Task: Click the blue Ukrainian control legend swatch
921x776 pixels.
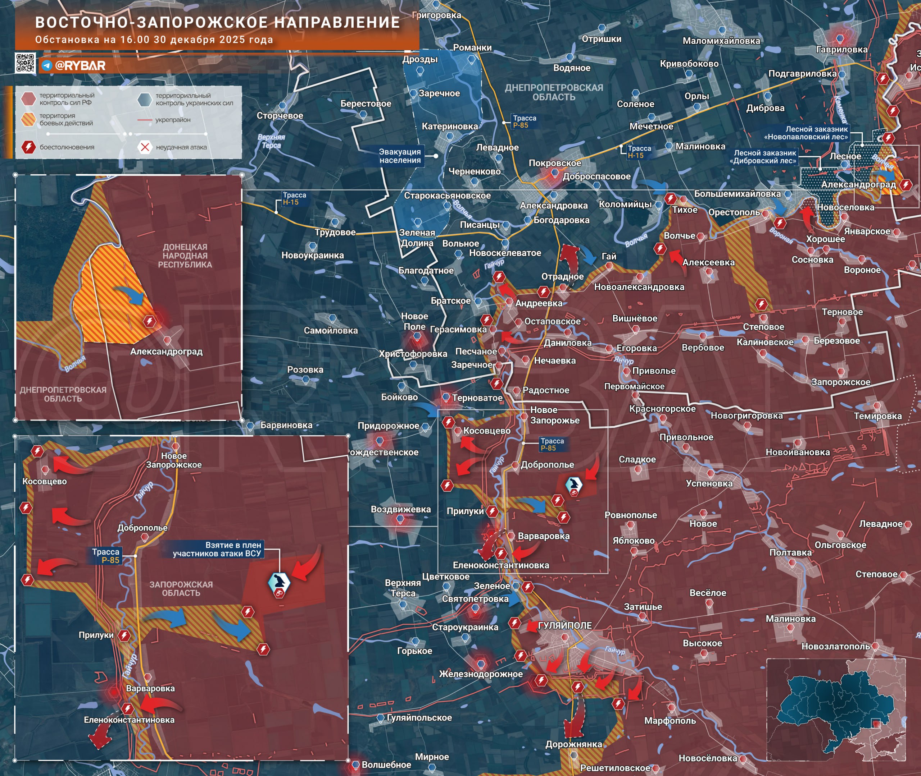Action: [144, 100]
